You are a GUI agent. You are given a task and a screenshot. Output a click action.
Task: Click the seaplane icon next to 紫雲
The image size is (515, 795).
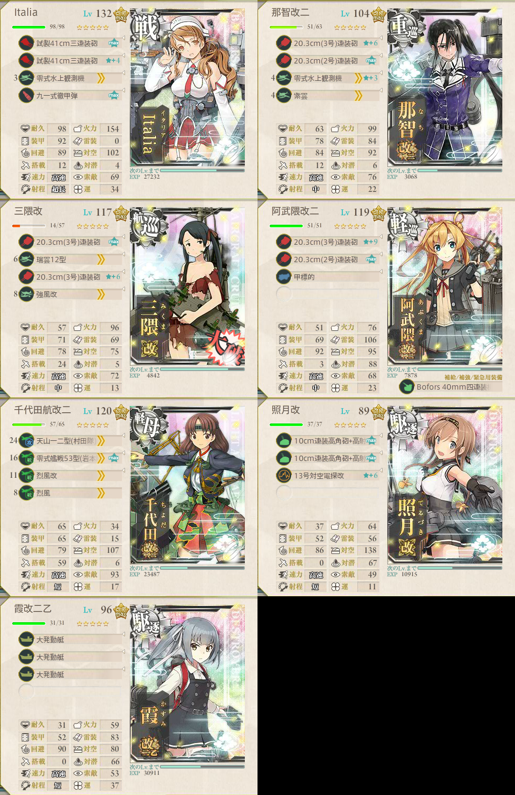coord(284,95)
